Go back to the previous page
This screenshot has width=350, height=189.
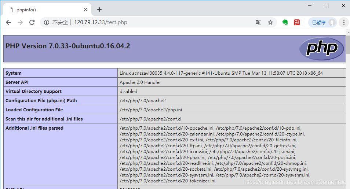tap(8, 22)
